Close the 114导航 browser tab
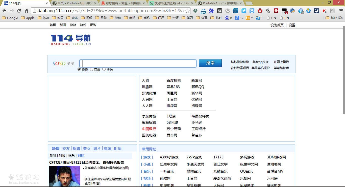Viewport: 345px width, 187px height. [46, 3]
